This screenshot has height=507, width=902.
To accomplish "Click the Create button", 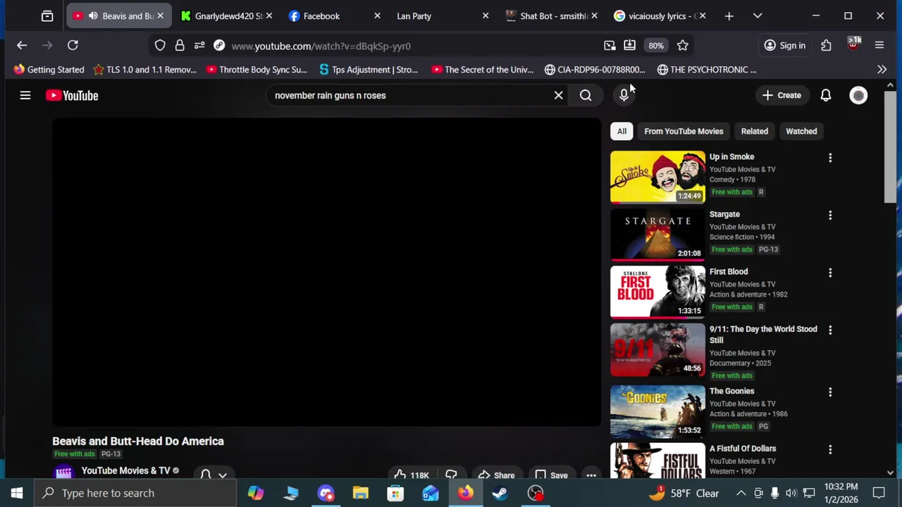I will (781, 95).
